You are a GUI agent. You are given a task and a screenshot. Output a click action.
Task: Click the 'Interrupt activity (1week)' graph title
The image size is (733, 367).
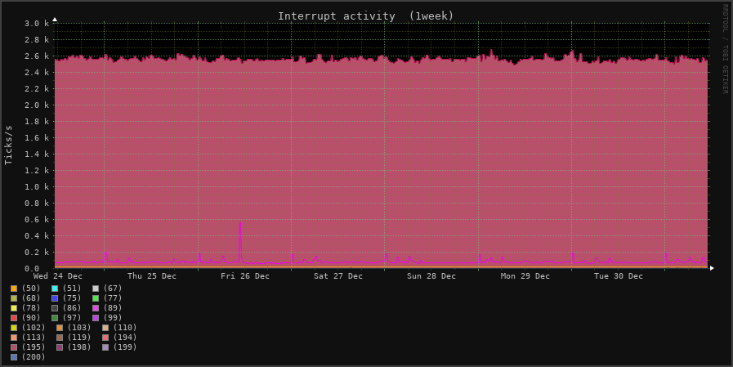(365, 16)
